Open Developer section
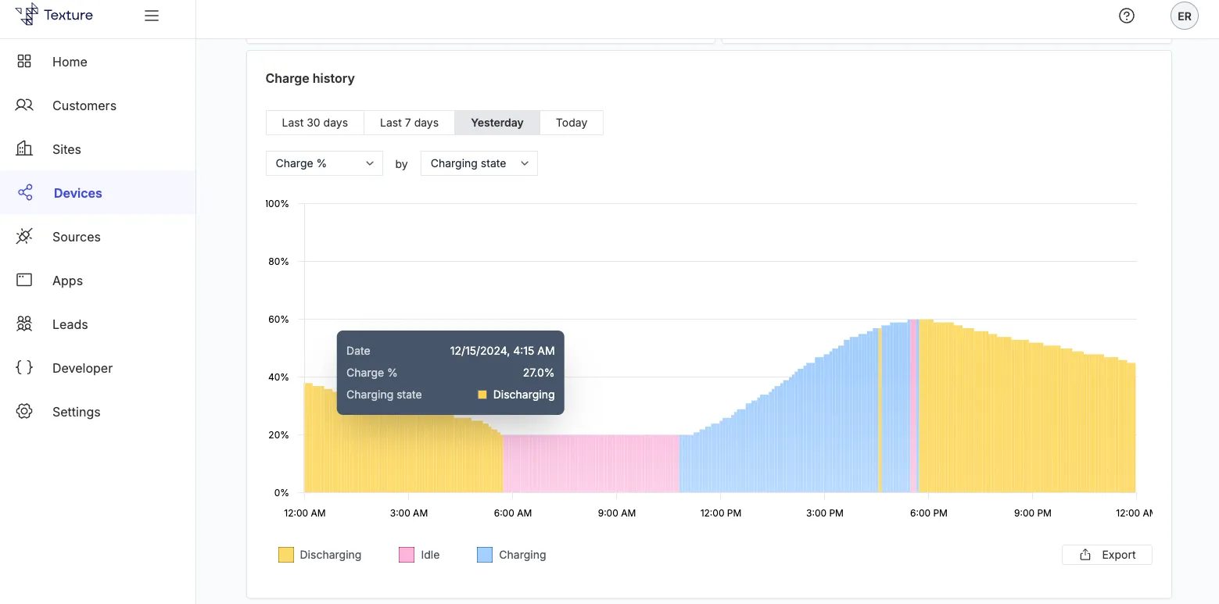 pos(98,368)
